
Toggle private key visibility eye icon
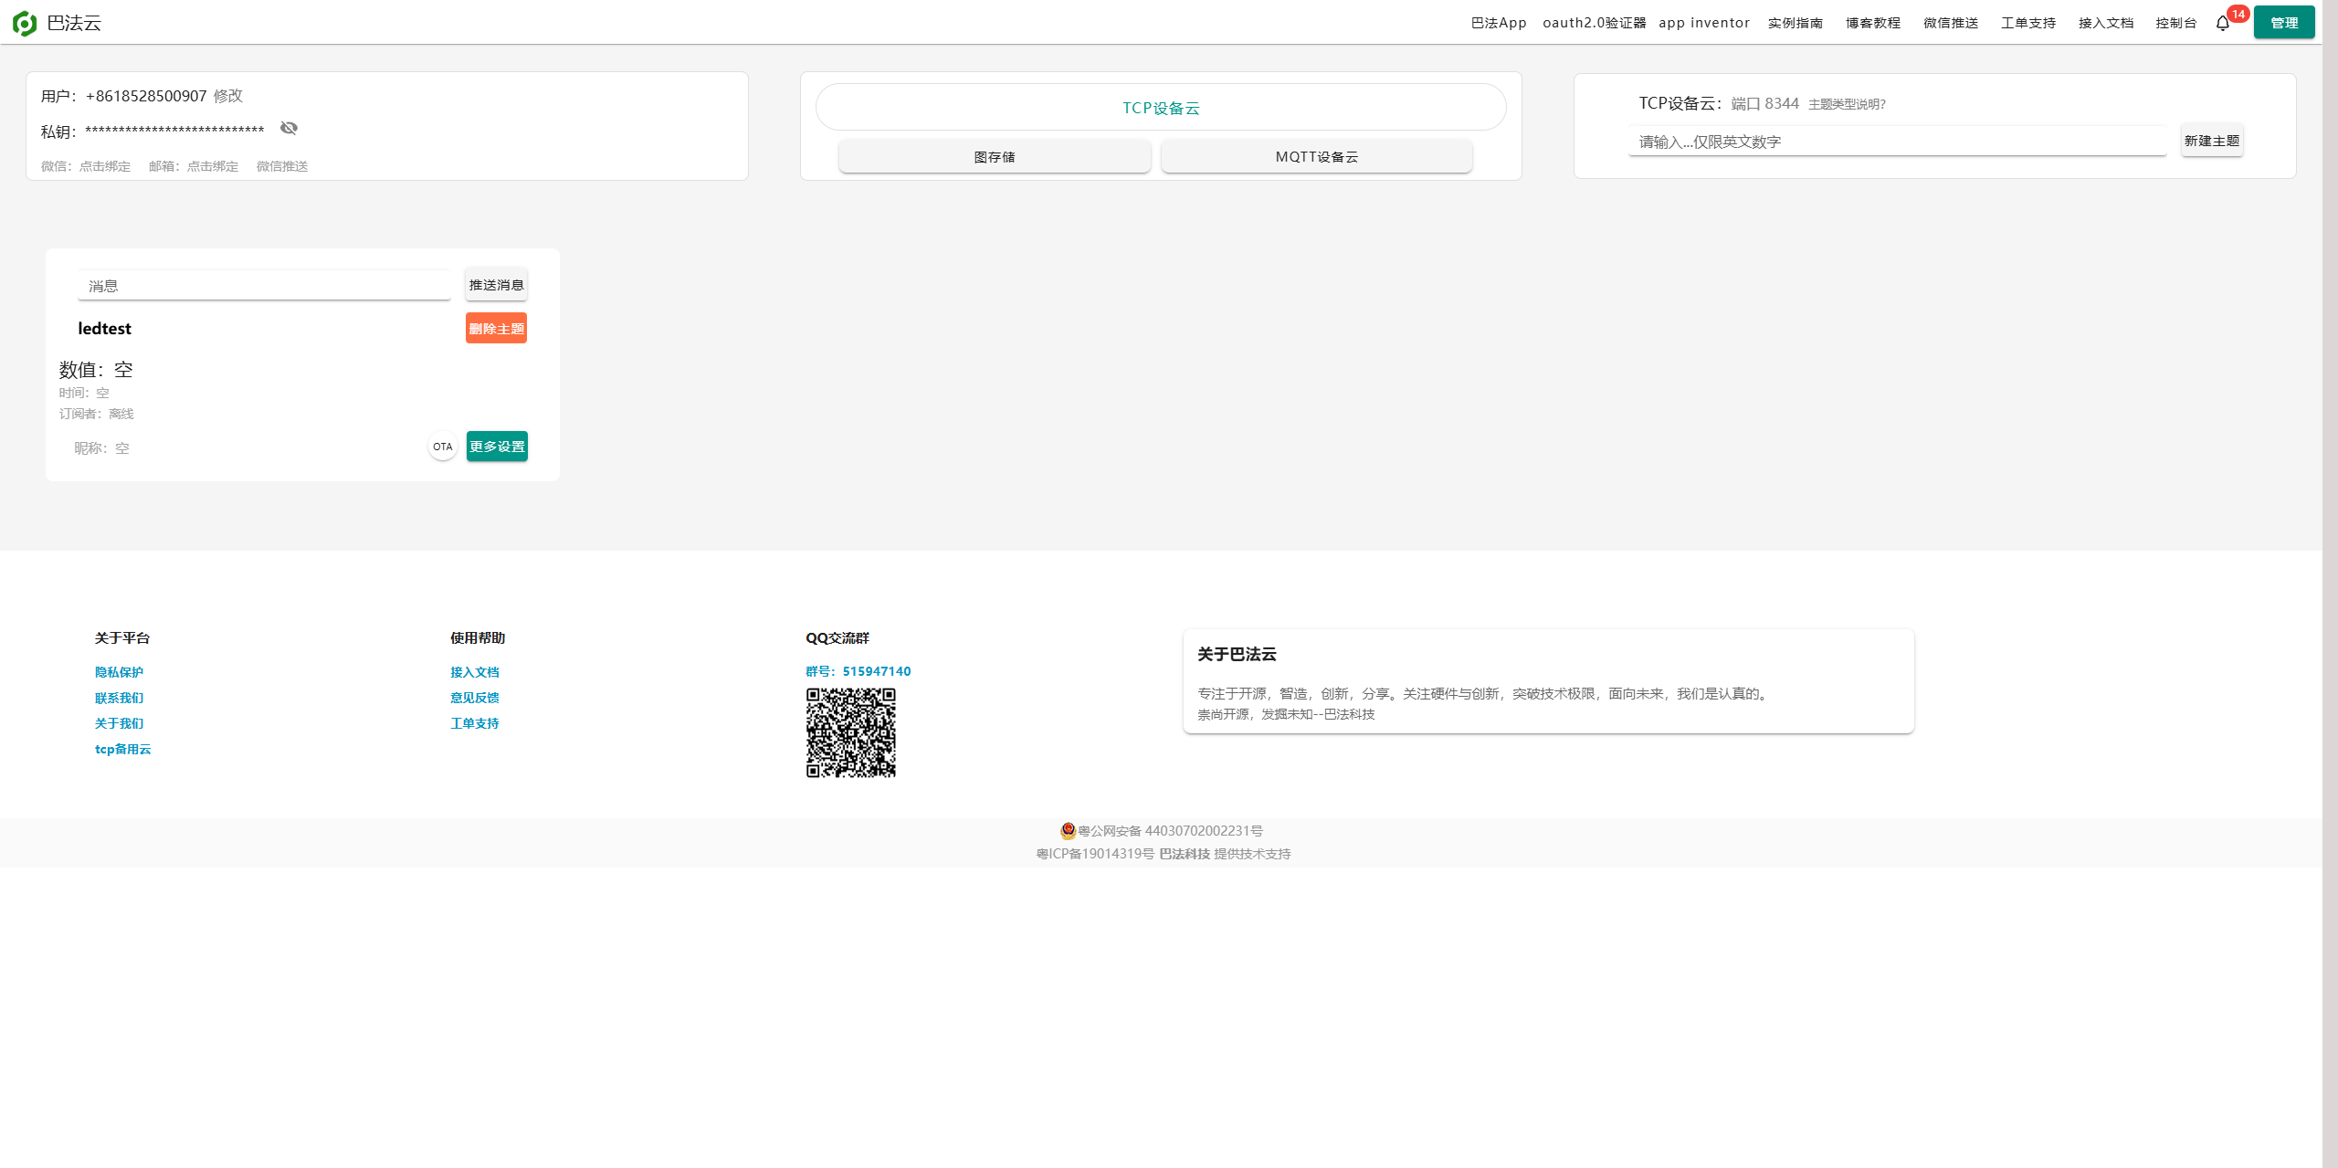point(289,128)
